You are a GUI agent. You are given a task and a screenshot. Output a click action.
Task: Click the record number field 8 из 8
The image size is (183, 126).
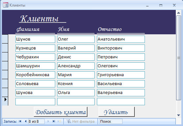coord(36,121)
